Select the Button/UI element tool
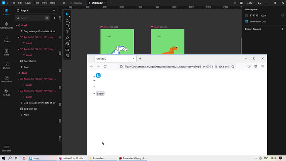 [67, 50]
